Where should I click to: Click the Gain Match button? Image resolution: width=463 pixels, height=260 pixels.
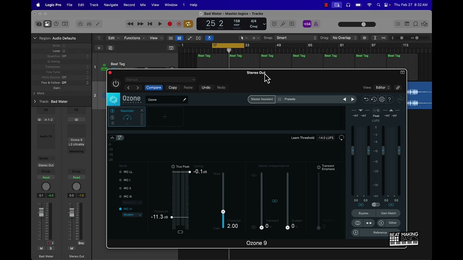pos(388,213)
